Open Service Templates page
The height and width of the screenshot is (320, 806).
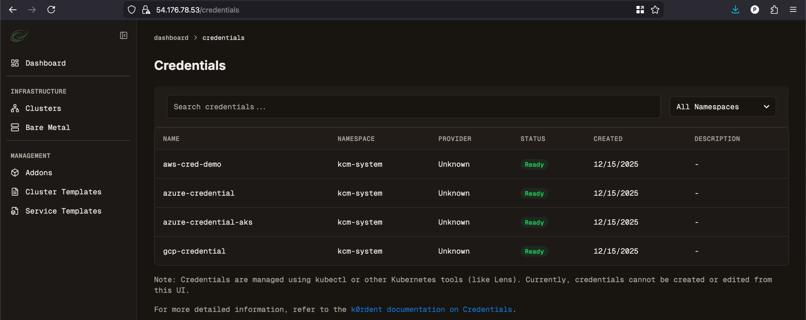pyautogui.click(x=63, y=211)
